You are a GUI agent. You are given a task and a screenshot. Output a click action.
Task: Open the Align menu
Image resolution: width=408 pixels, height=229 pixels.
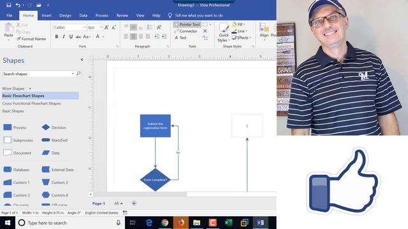coord(264,32)
